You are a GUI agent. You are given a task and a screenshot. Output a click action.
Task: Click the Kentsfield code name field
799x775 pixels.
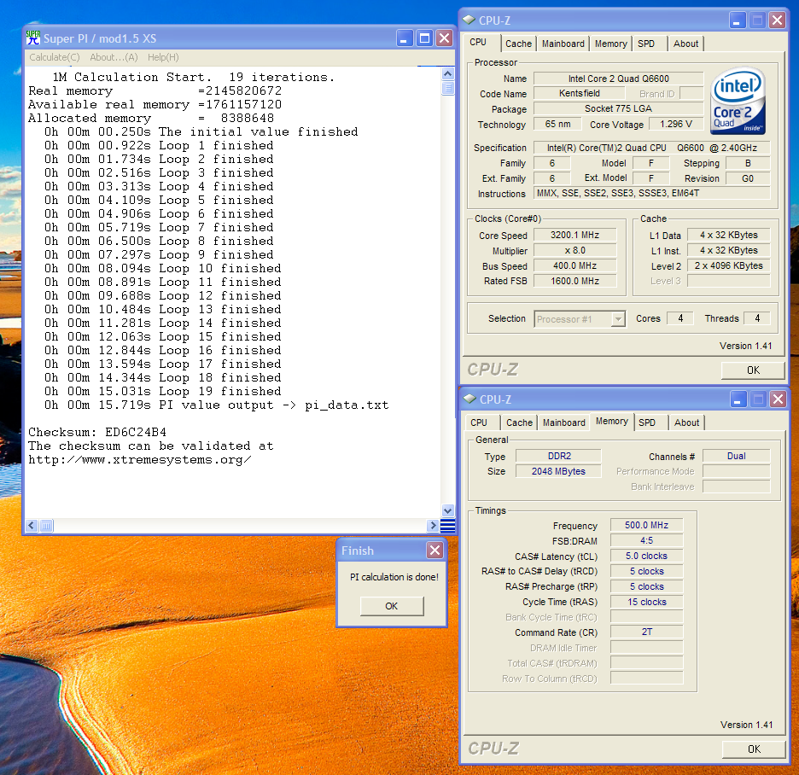point(580,93)
